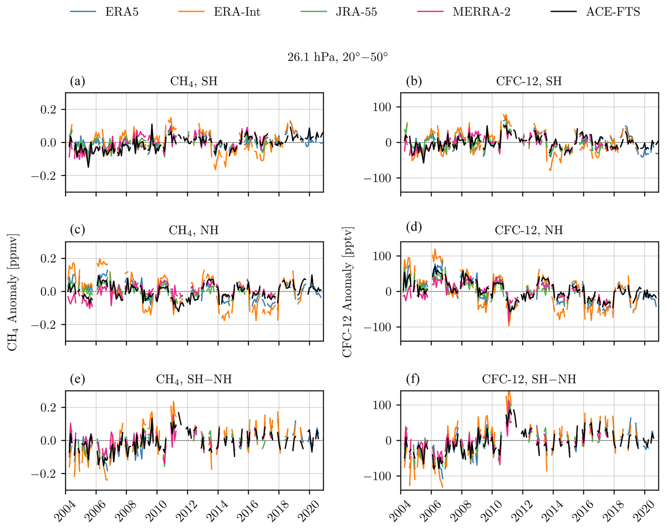This screenshot has width=666, height=529.
Task: Click the CH4, SH−NH panel title
Action: pyautogui.click(x=194, y=379)
